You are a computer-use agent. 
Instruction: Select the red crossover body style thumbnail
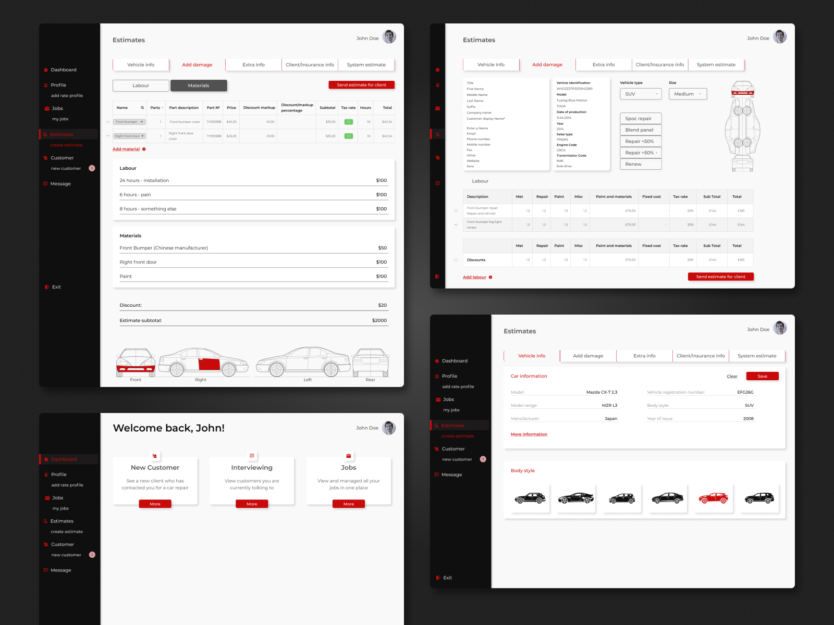coord(714,497)
